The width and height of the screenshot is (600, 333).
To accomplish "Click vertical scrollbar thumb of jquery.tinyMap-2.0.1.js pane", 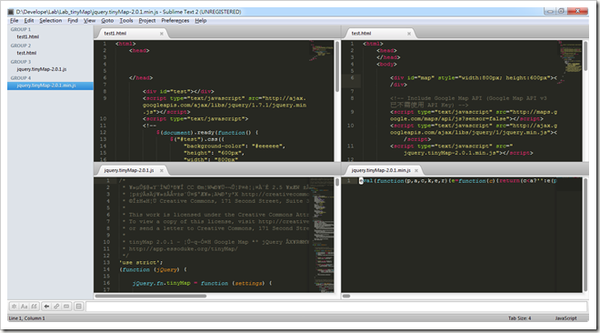I will [337, 182].
